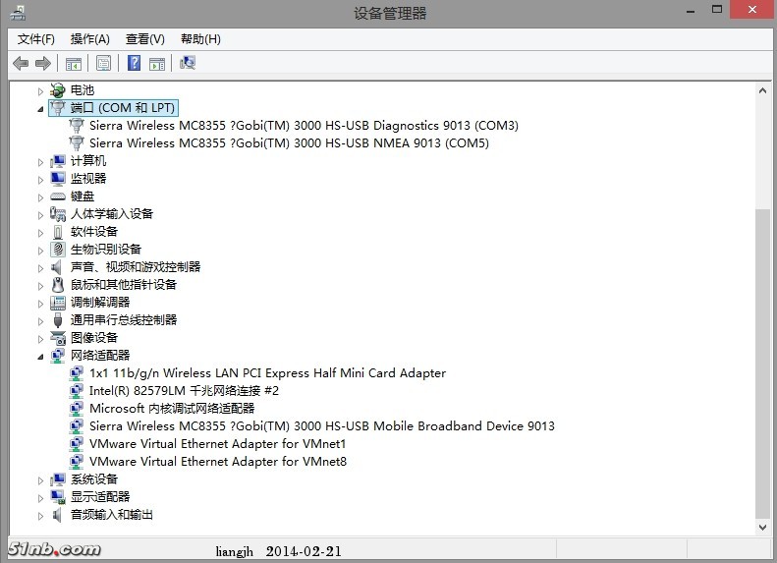Click the Scan for hardware changes icon
The width and height of the screenshot is (777, 563).
click(x=188, y=64)
